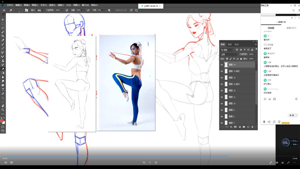Delete layer using the trash icon
Image resolution: width=300 pixels, height=169 pixels.
point(252,127)
